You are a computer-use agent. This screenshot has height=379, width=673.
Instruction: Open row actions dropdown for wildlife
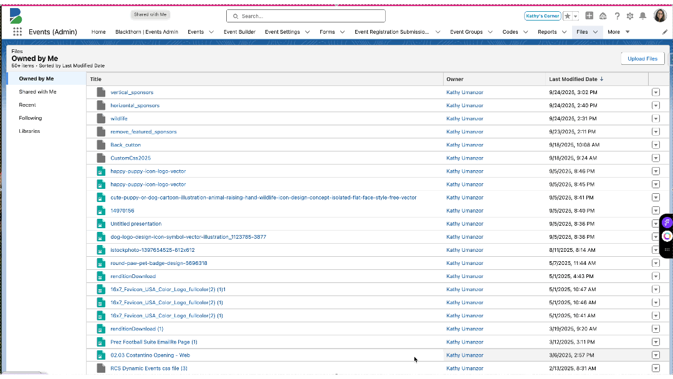click(x=656, y=118)
